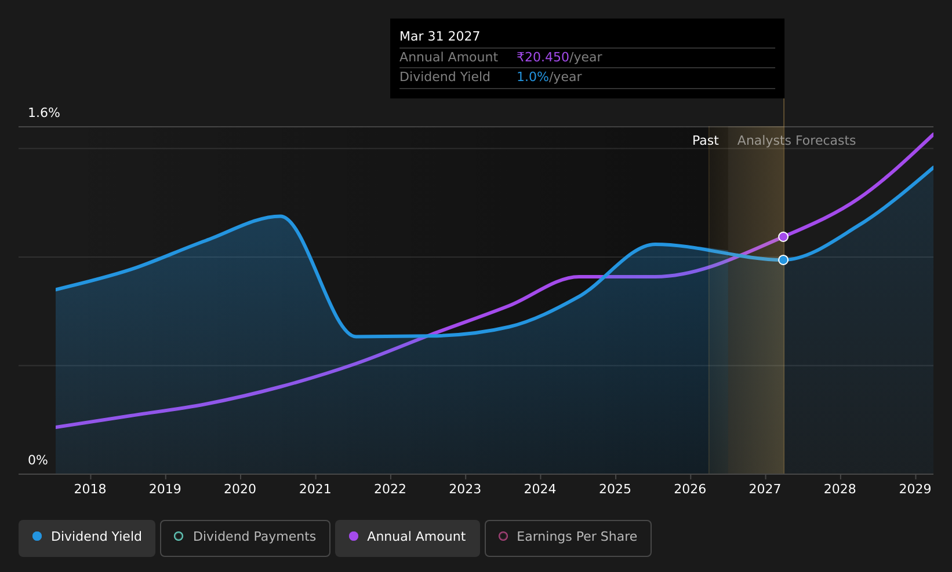Screen dimensions: 952x572
Task: Enable the Dividend Payments series
Action: pyautogui.click(x=245, y=538)
